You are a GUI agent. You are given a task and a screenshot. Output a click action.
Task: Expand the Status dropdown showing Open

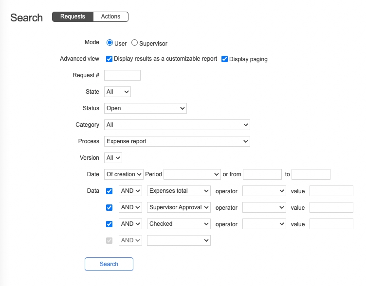pos(145,108)
